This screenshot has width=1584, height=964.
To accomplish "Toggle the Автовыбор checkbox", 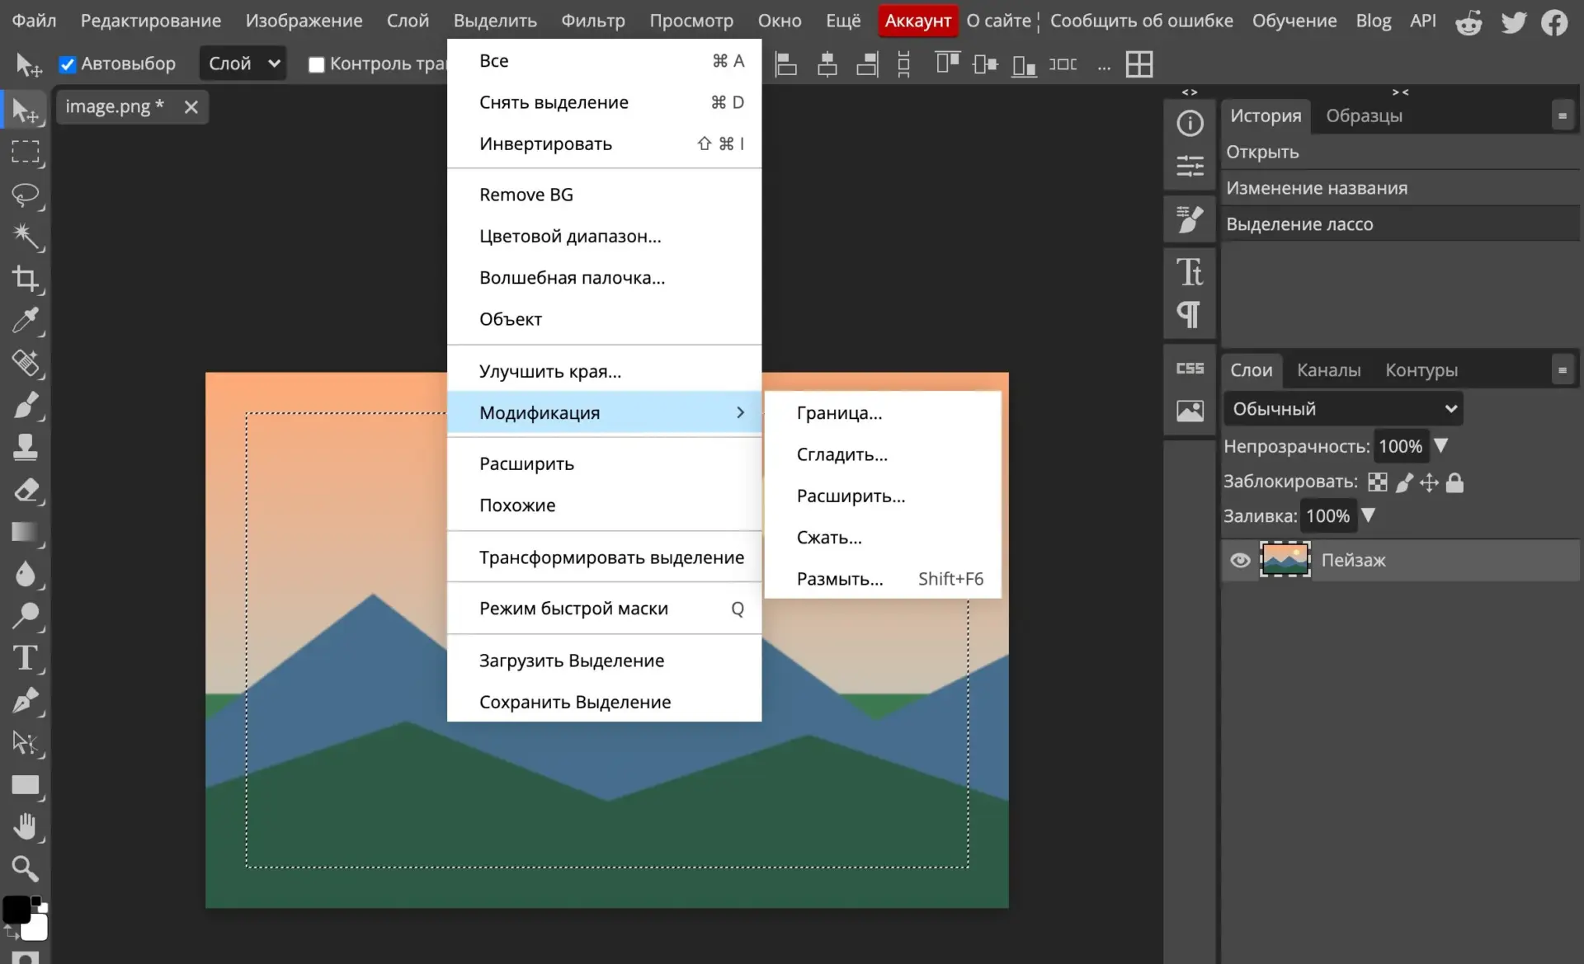I will coord(68,64).
